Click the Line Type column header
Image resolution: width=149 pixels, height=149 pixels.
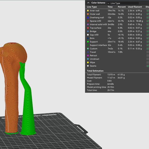[x=92, y=7]
